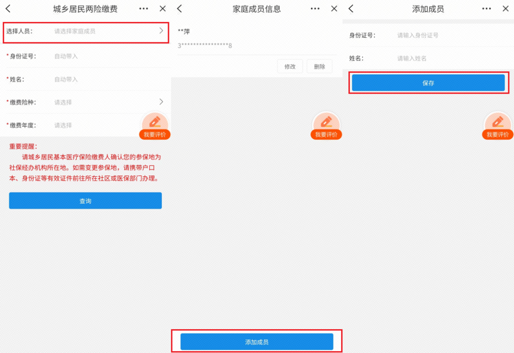Expand the 缴费年度 payment year dropdown
Viewport: 514px width, 353px height.
pyautogui.click(x=86, y=125)
